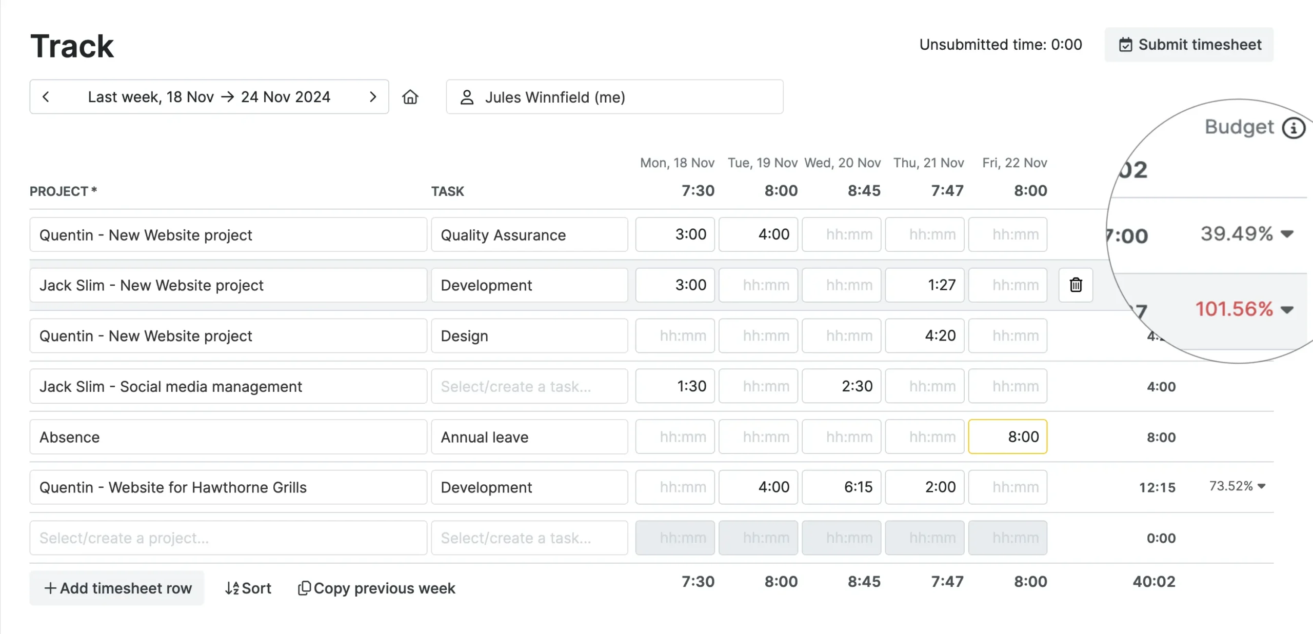Expand the 101.56% budget dropdown
Viewport: 1313px width, 634px height.
[1287, 310]
